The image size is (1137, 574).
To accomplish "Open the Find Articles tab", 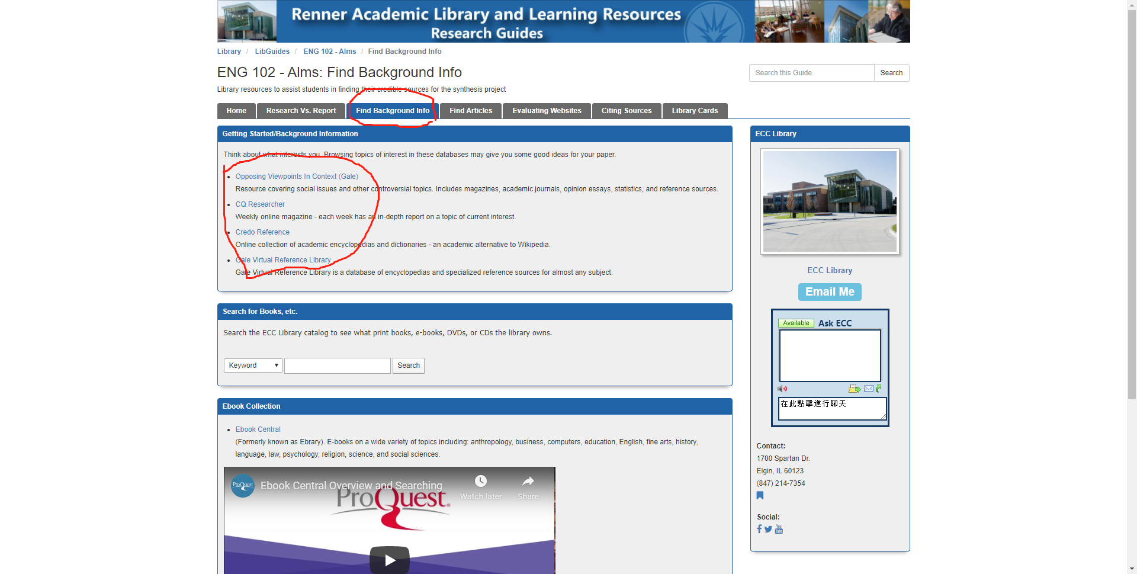I will (471, 111).
